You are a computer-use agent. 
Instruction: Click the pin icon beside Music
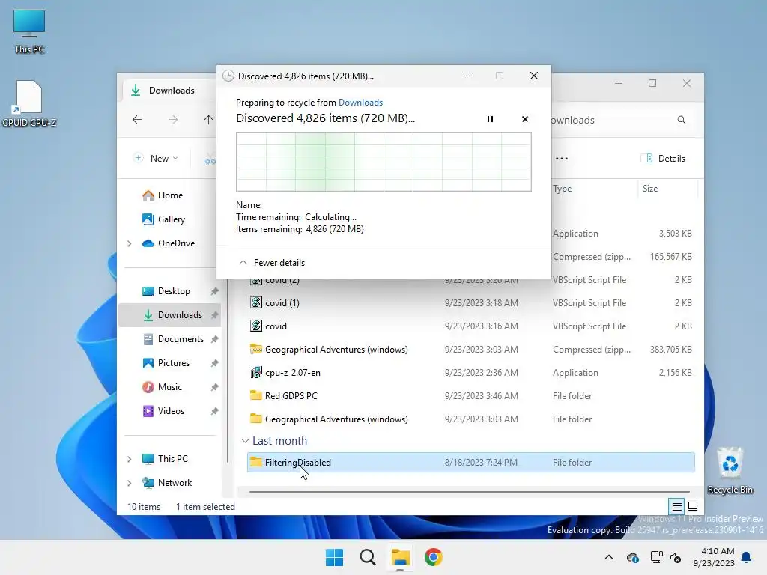pyautogui.click(x=214, y=387)
